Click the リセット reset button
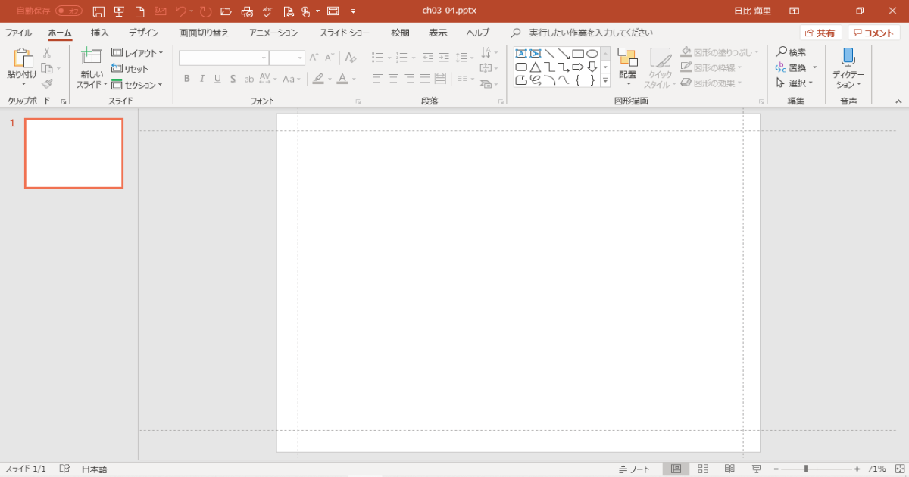Viewport: 909px width, 477px height. click(130, 69)
